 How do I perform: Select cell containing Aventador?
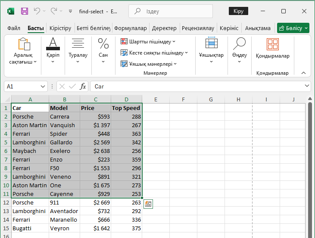[64, 211]
